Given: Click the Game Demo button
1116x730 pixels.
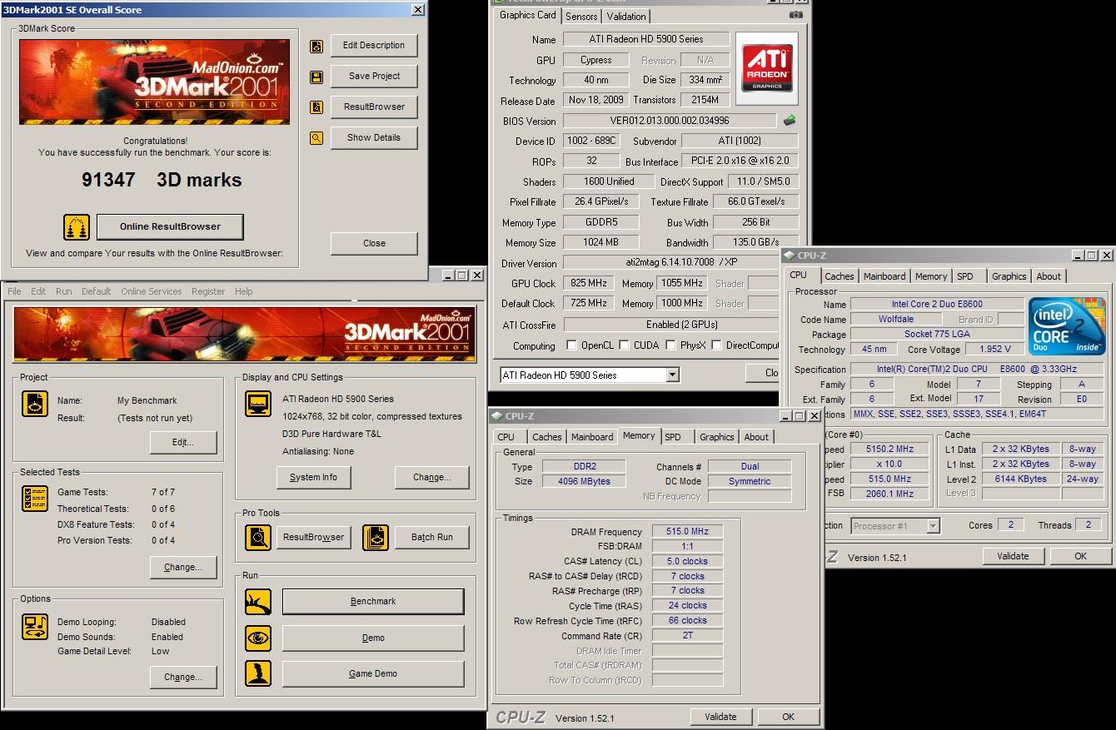Looking at the screenshot, I should [x=373, y=673].
